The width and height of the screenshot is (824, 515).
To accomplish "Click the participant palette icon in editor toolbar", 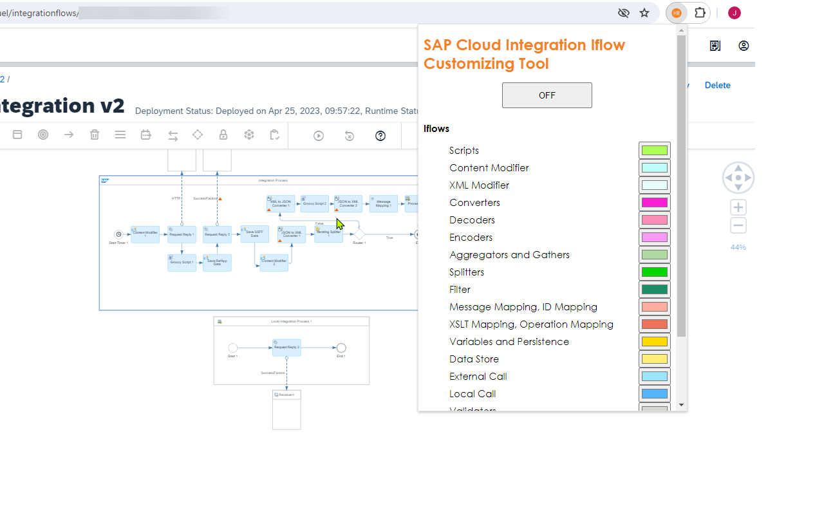I will click(x=17, y=135).
